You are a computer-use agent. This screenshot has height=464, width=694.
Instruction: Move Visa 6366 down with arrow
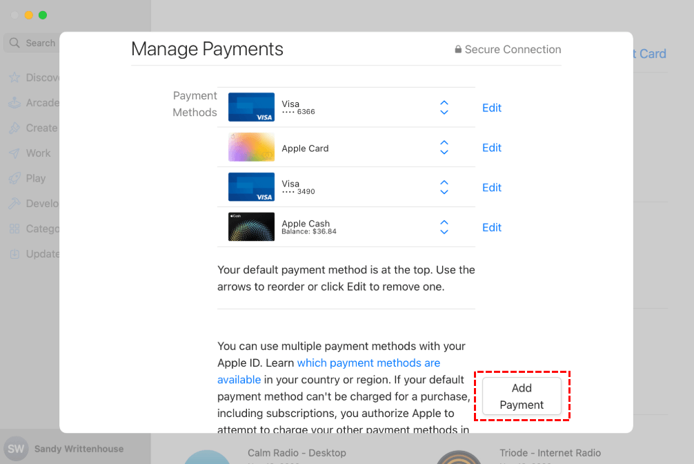[x=444, y=112]
